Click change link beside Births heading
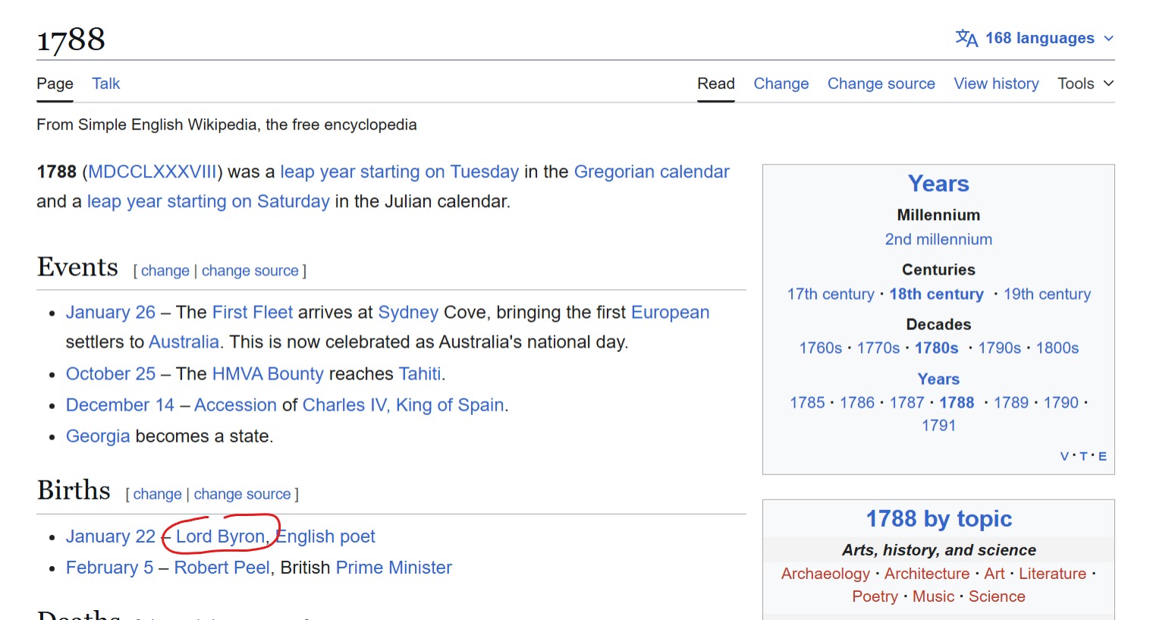The height and width of the screenshot is (620, 1150). point(158,494)
